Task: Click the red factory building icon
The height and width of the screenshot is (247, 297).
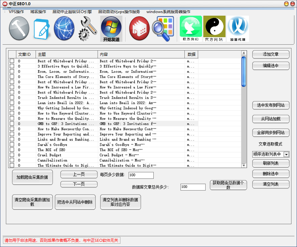Action: tap(139, 28)
